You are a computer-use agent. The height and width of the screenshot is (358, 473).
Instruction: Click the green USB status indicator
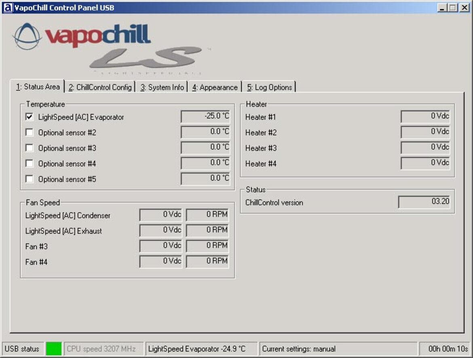point(54,349)
